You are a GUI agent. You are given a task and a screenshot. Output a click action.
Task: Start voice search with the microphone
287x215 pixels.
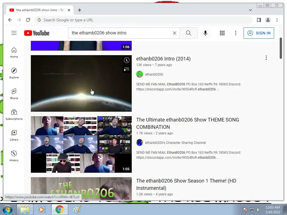coord(205,33)
